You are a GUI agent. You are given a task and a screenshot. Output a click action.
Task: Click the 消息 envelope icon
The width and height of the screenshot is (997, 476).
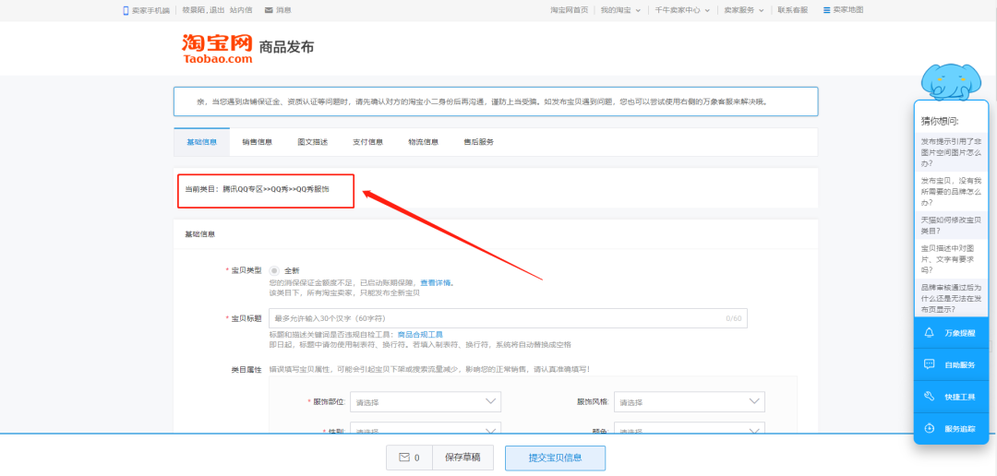[x=269, y=10]
